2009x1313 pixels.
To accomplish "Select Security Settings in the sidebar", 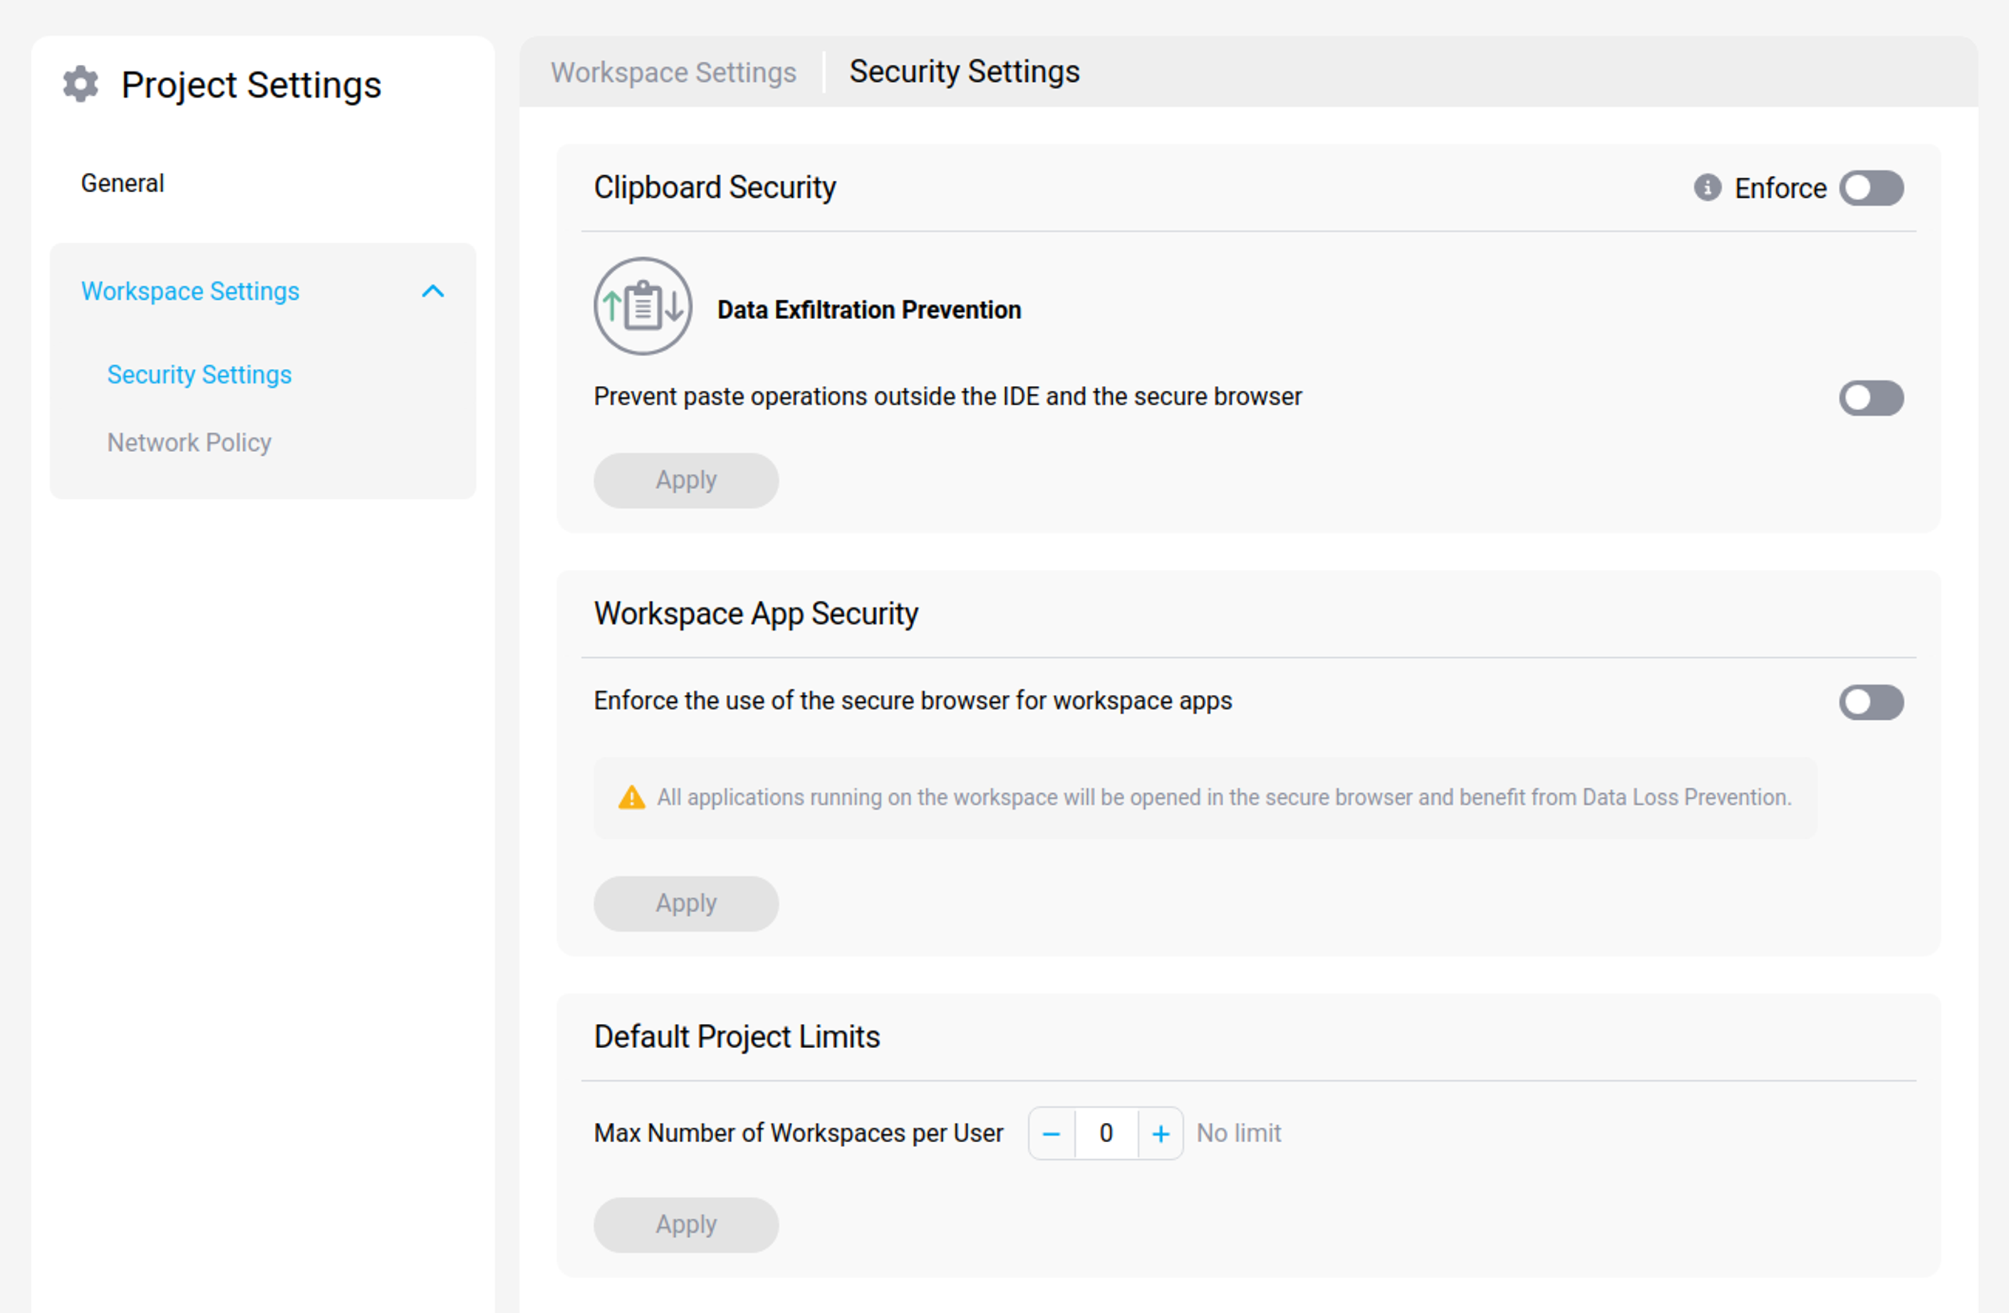I will 199,375.
